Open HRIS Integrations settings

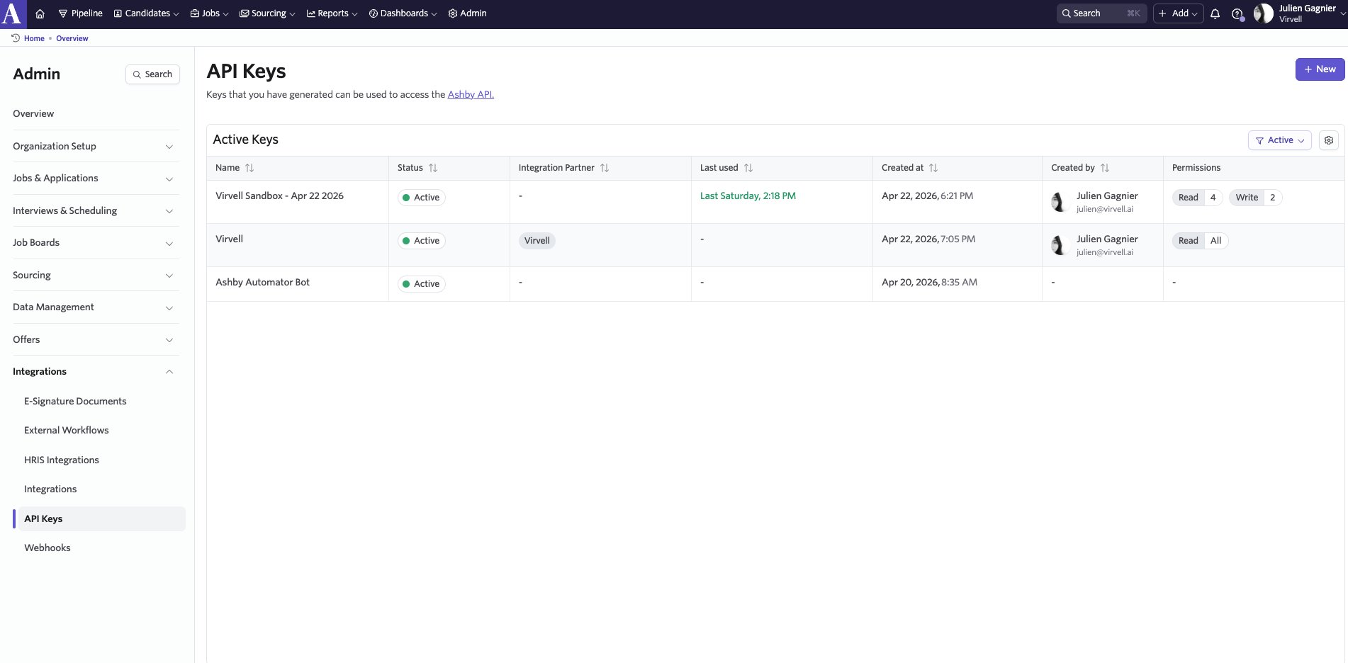point(62,460)
